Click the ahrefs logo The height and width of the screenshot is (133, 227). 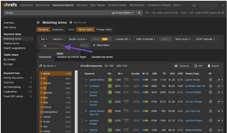pyautogui.click(x=10, y=5)
